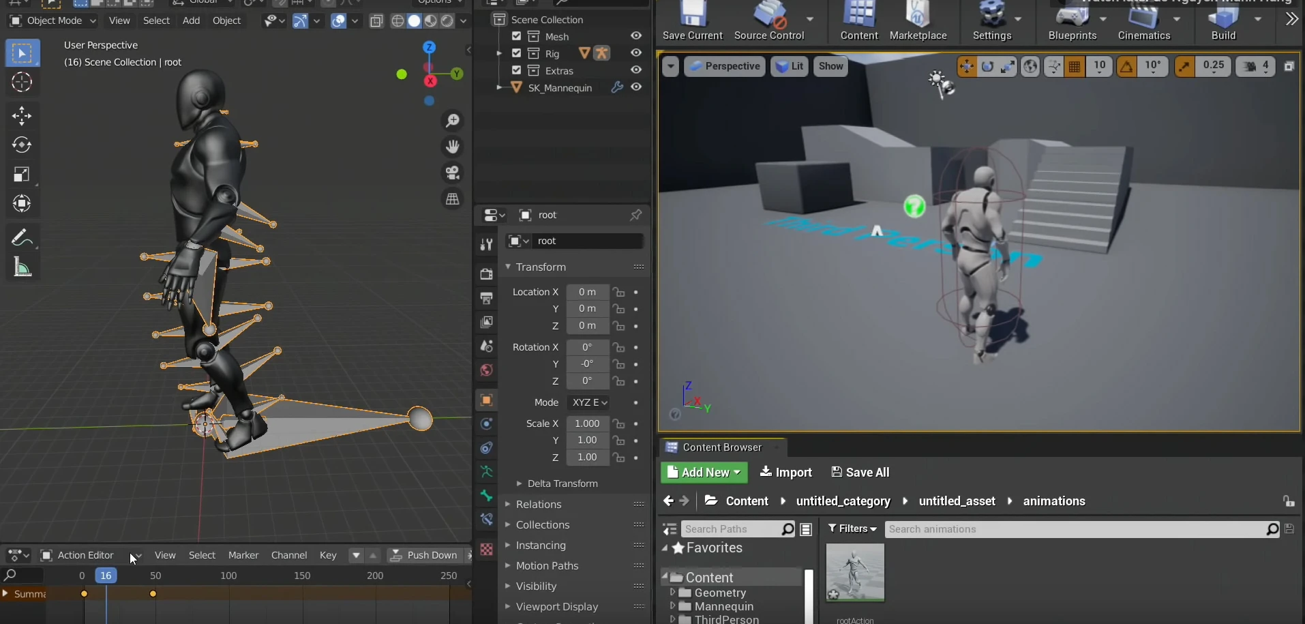The width and height of the screenshot is (1305, 624).
Task: Toggle Extras collection checkbox in outliner
Action: tap(516, 70)
